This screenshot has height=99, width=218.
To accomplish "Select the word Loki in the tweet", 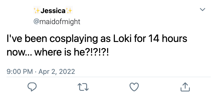I will [x=122, y=39].
